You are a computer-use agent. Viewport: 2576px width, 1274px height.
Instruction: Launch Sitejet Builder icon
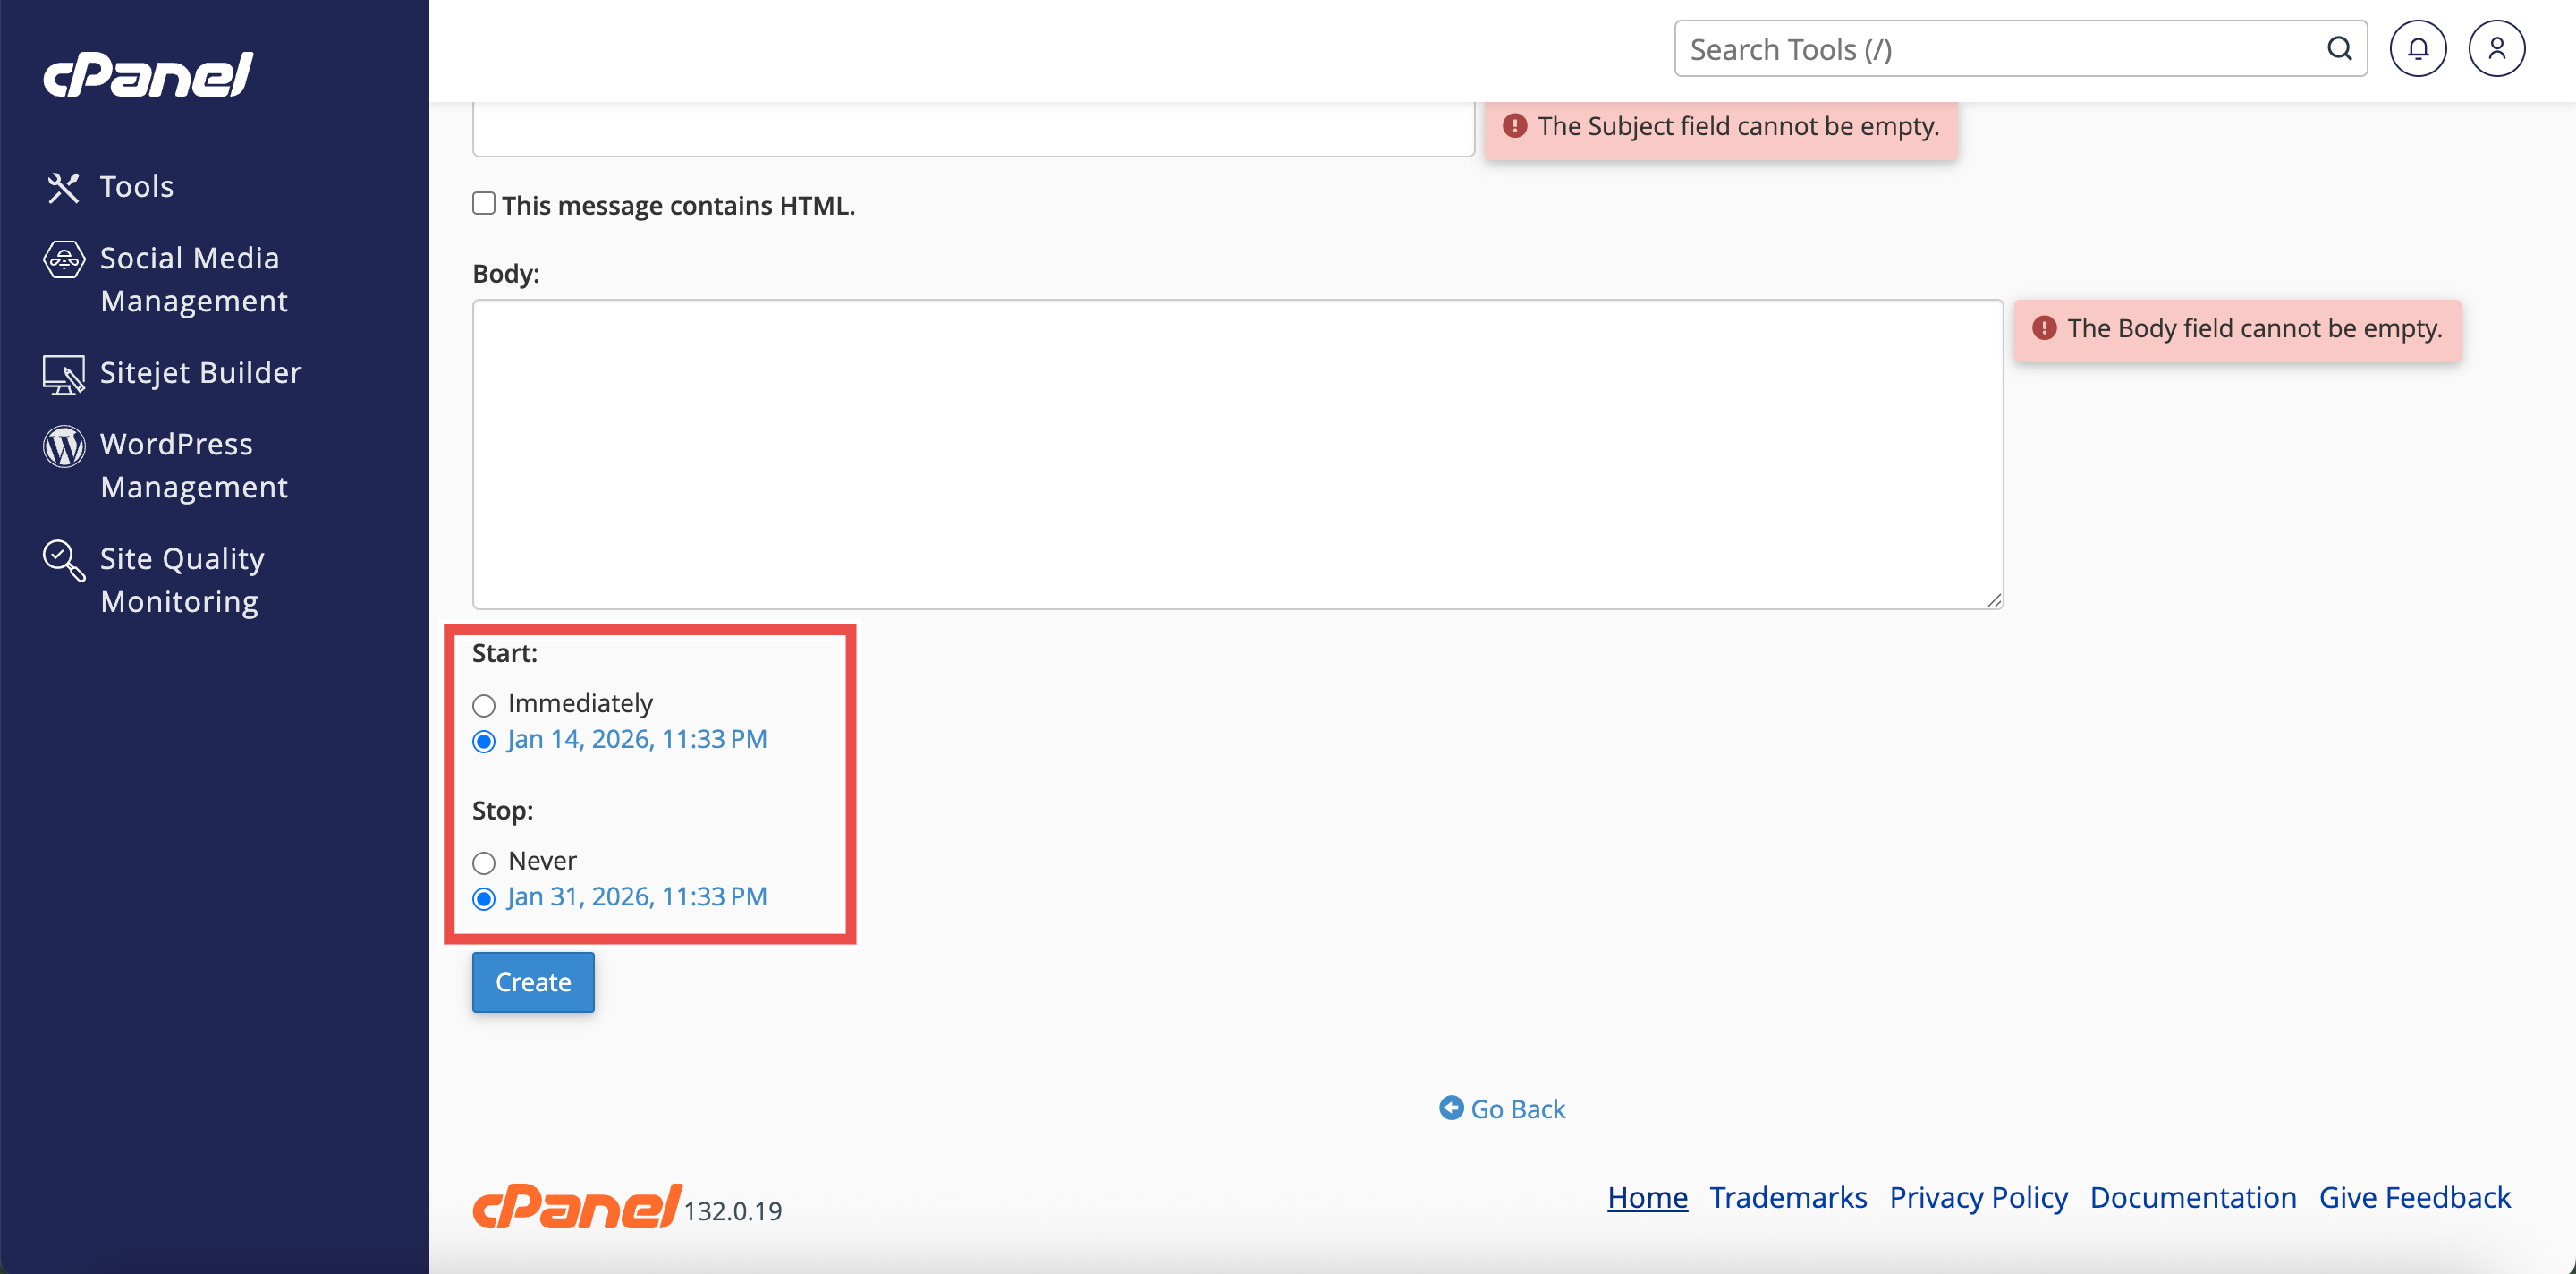click(x=63, y=374)
